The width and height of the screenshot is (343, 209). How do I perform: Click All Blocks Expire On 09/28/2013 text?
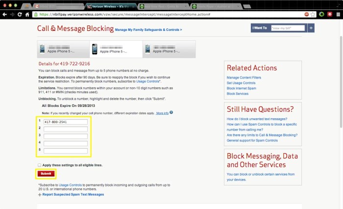(x=68, y=105)
